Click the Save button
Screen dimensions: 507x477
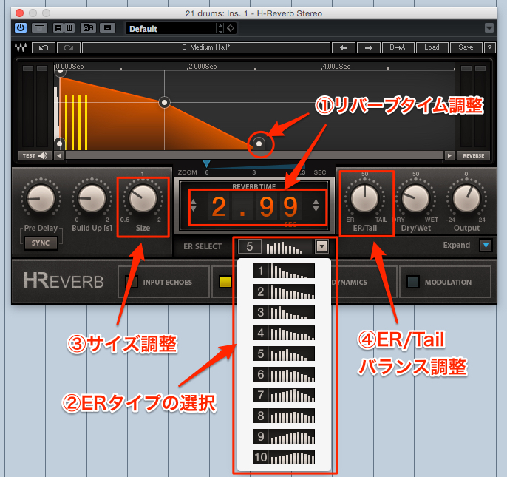tap(466, 47)
